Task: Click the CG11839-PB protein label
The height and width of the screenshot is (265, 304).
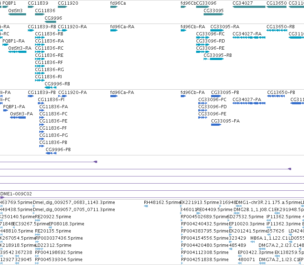Action: [x=42, y=92]
